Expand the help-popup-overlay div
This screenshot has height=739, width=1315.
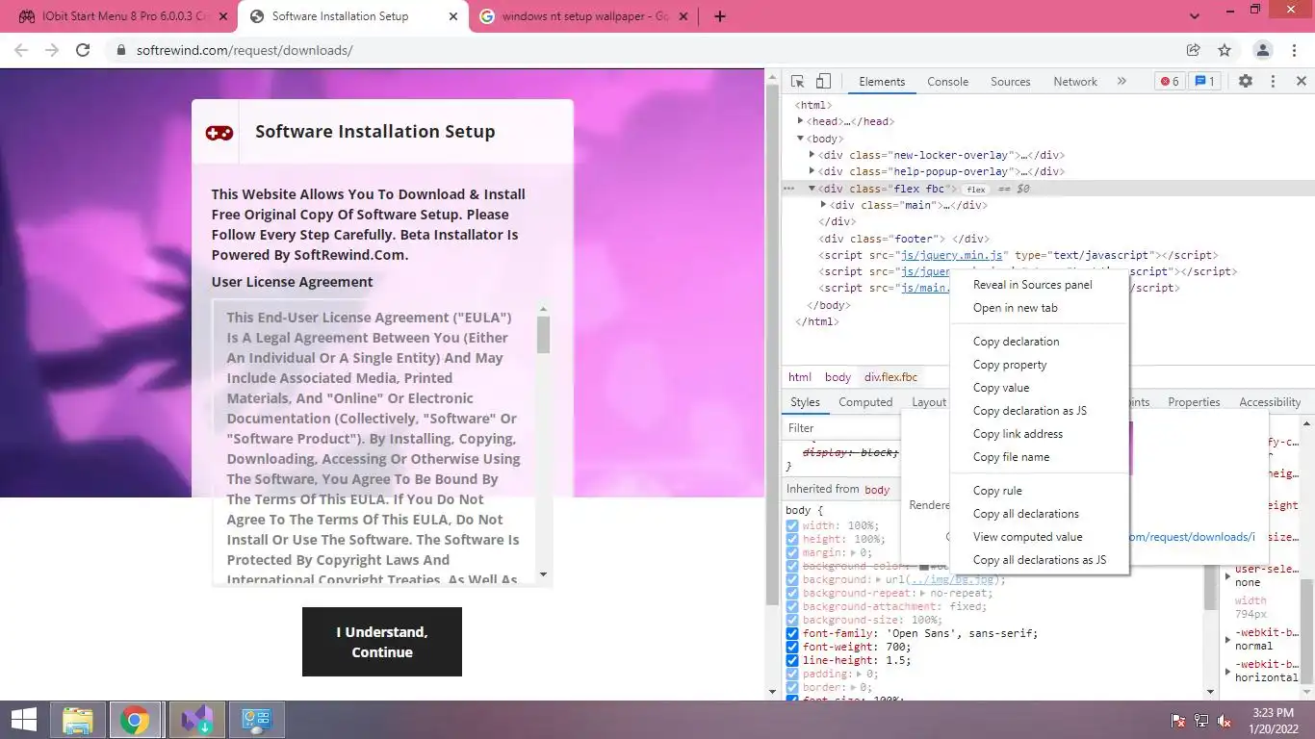tap(812, 171)
